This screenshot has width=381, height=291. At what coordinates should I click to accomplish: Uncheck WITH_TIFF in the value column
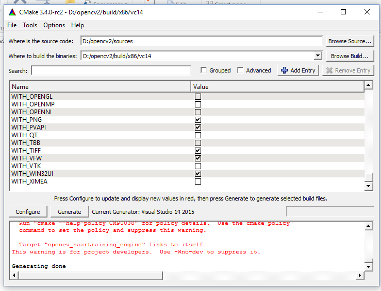pyautogui.click(x=198, y=151)
